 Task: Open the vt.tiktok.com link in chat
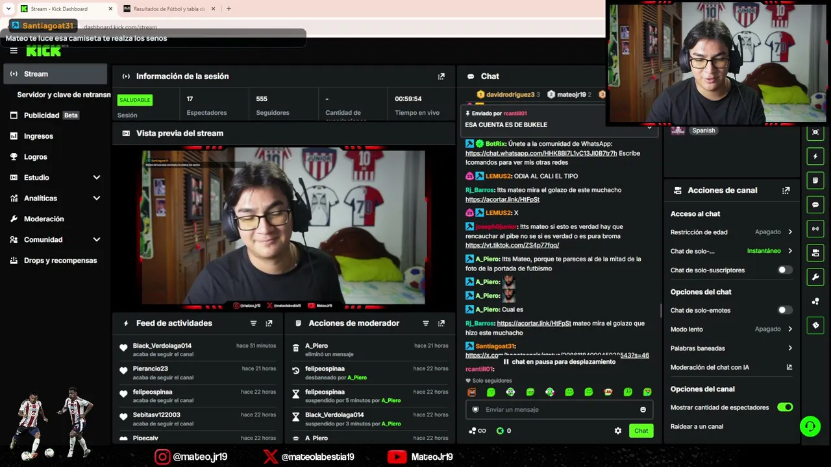(512, 246)
